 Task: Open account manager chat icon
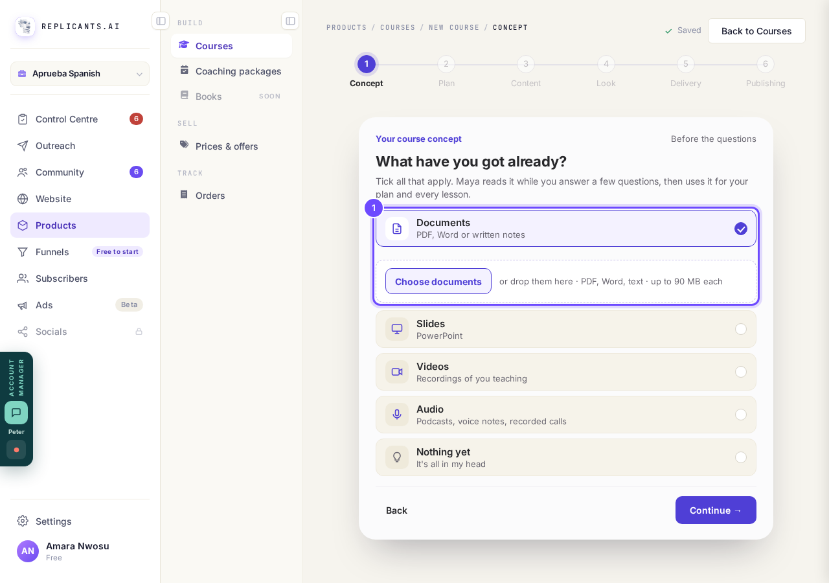click(x=16, y=413)
